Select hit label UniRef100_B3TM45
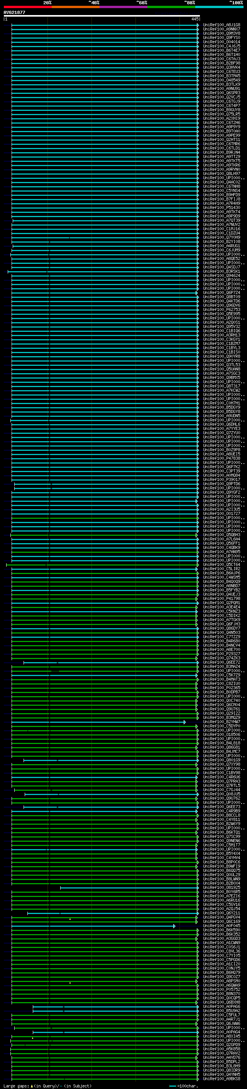247x1089 pixels. click(x=222, y=76)
